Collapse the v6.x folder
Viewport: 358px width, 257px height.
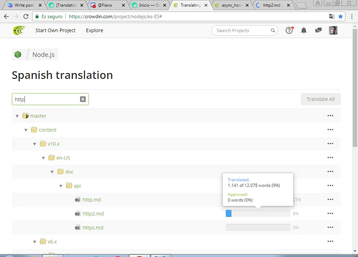click(x=34, y=242)
